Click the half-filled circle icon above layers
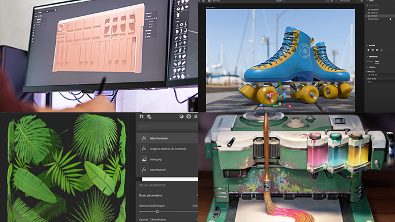 pos(181,117)
